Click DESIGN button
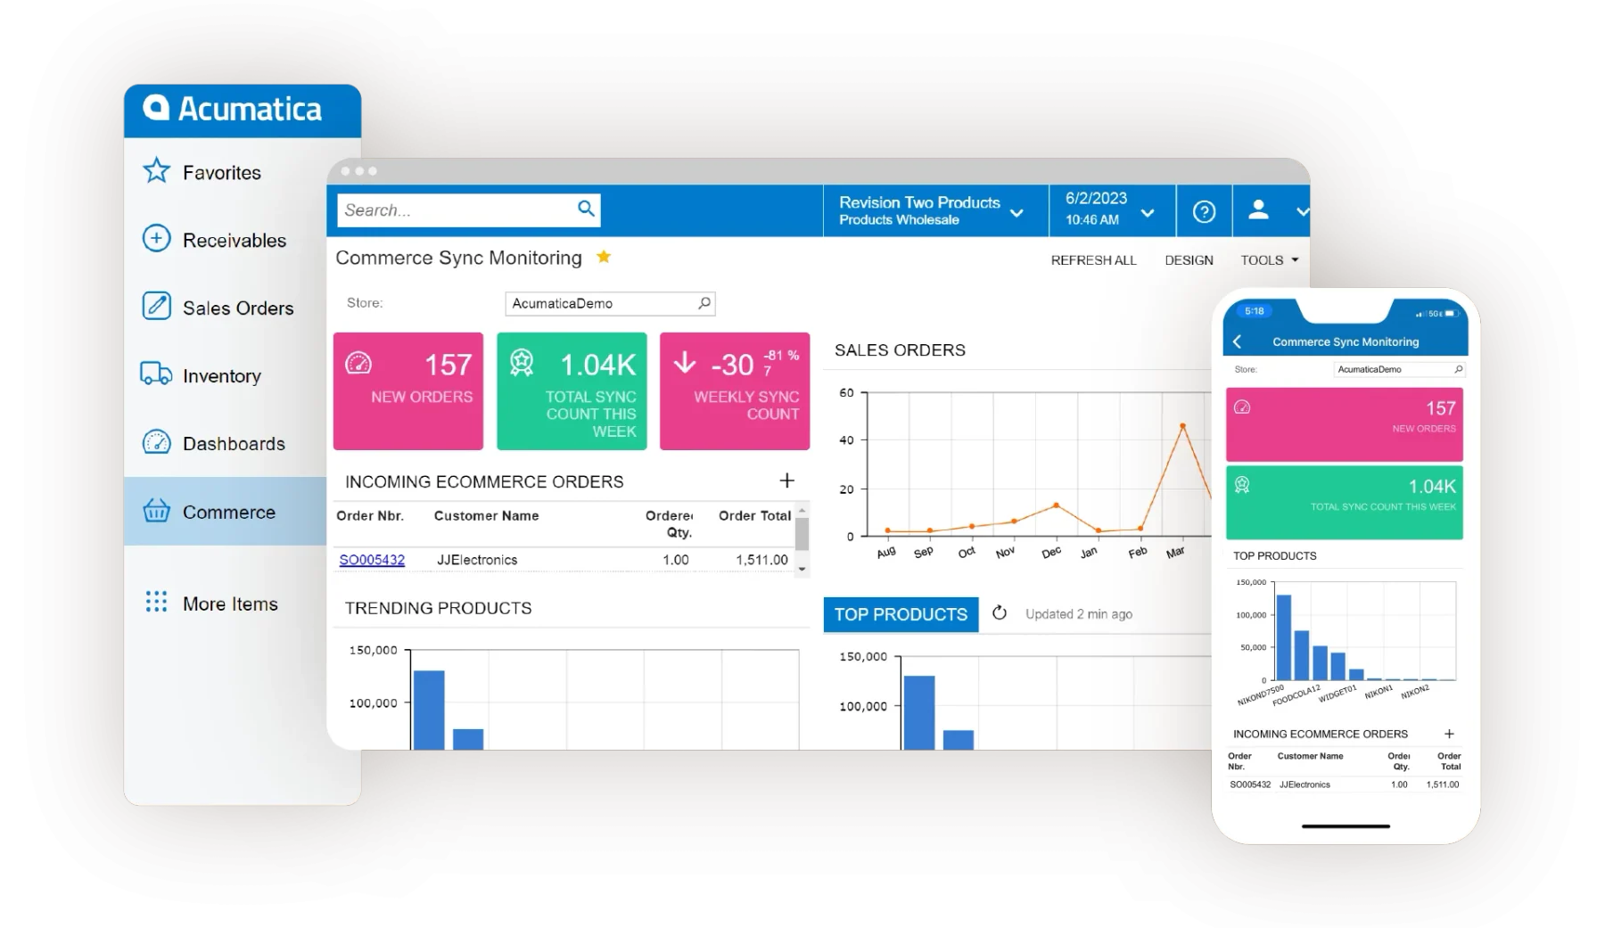 pyautogui.click(x=1189, y=260)
